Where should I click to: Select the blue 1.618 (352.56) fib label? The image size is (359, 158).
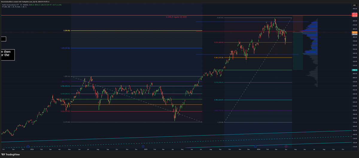coord(66,48)
